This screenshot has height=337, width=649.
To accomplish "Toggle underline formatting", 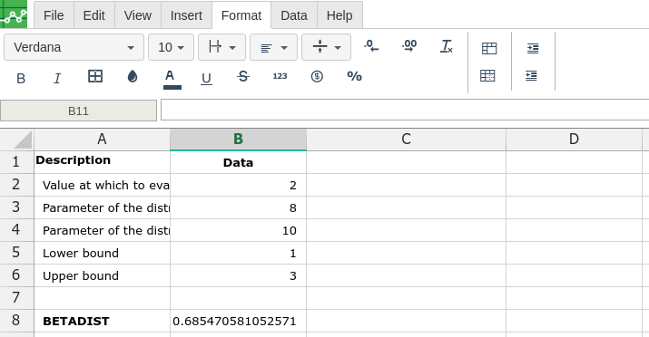I will point(206,78).
